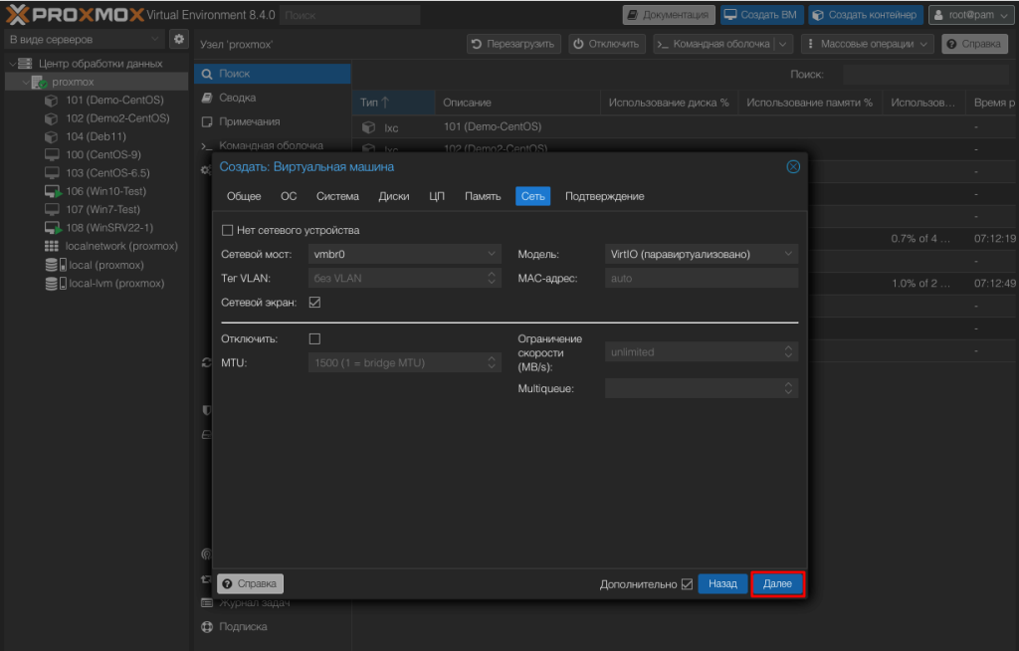This screenshot has width=1019, height=651.
Task: Click the MAC-адрес input field
Action: (701, 279)
